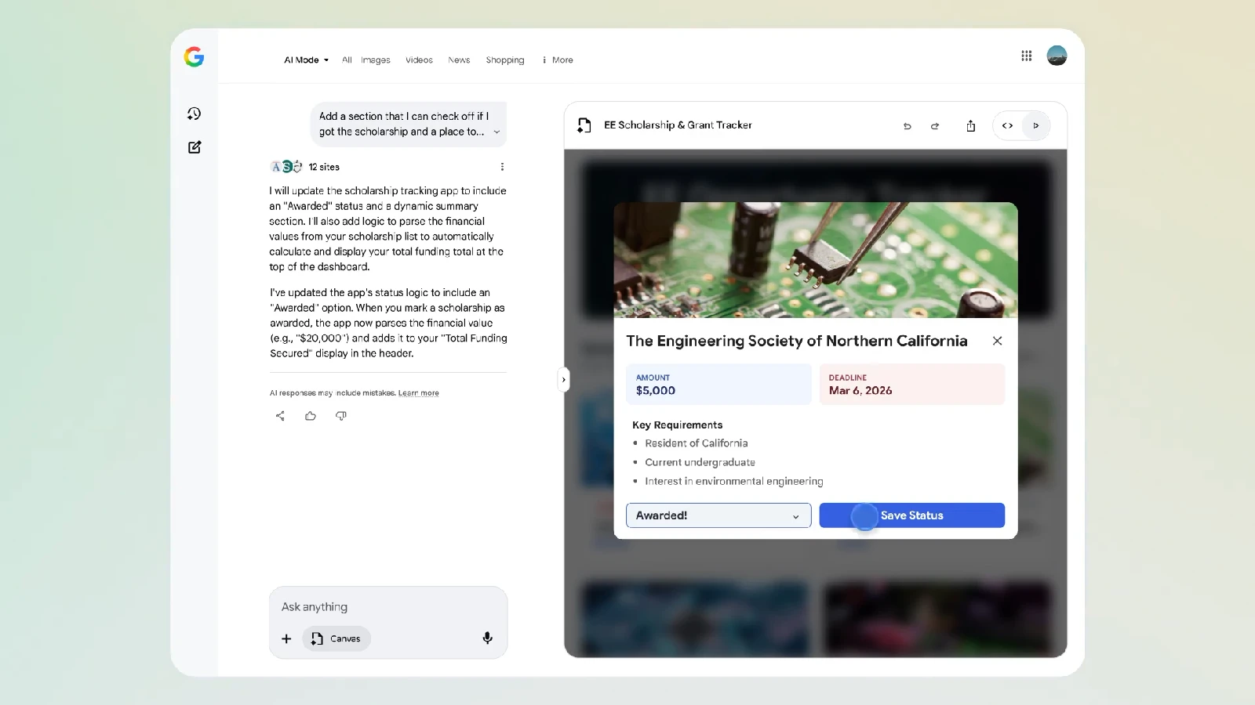Screen dimensions: 1255x705
Task: Start a new chat from the sidebar
Action: click(194, 147)
